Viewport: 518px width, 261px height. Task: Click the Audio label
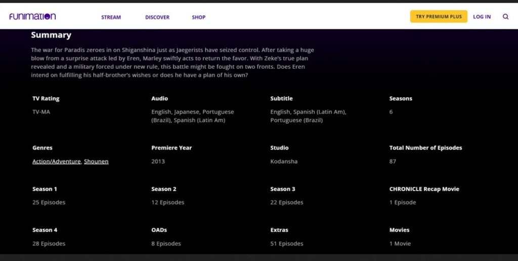point(159,98)
